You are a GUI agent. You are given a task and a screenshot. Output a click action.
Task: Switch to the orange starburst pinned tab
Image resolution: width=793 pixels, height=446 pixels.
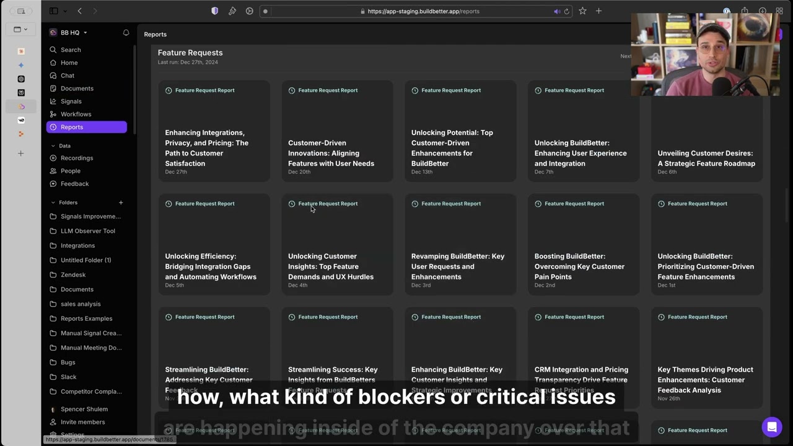pyautogui.click(x=21, y=51)
